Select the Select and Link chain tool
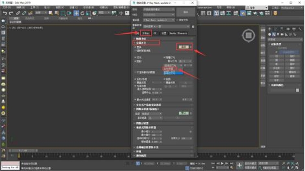The width and height of the screenshot is (305, 171). (x=18, y=13)
